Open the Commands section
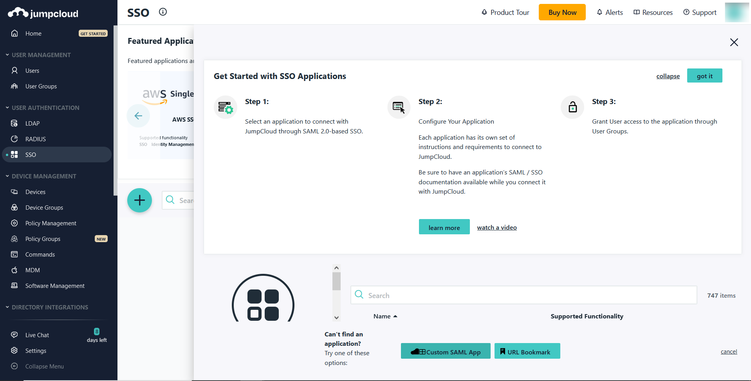Screen dimensions: 751x381 click(x=39, y=254)
